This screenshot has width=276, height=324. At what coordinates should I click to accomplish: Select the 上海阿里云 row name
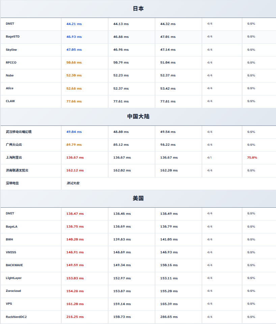tap(14, 158)
